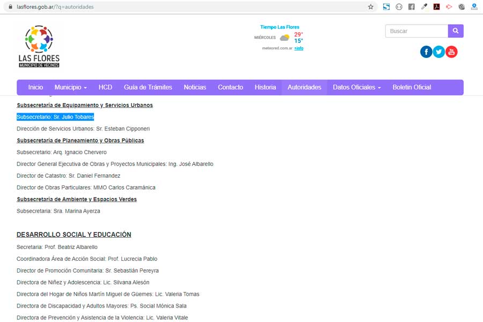Click heading Subsecretaría de Equipamiento y Servicios Urbanos
Viewport: 483px width, 322px height.
[x=85, y=105]
